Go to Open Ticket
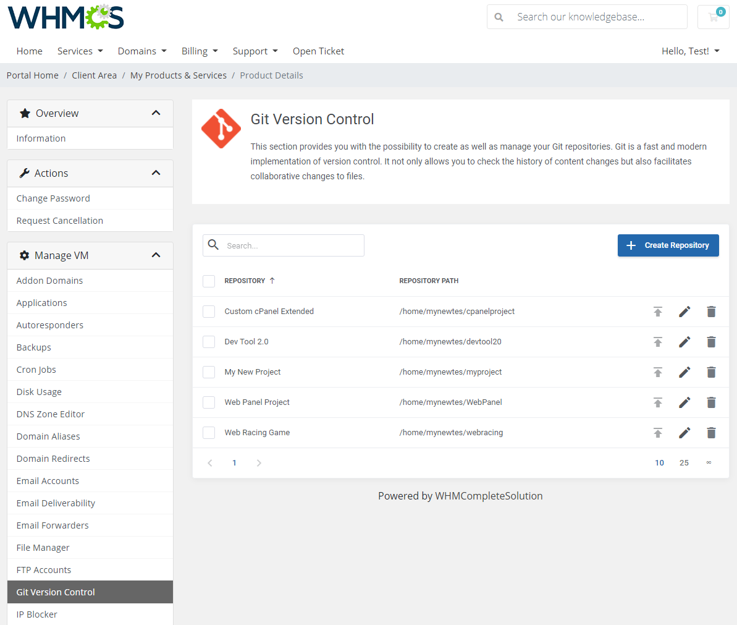Screen dimensions: 737x625 point(318,51)
